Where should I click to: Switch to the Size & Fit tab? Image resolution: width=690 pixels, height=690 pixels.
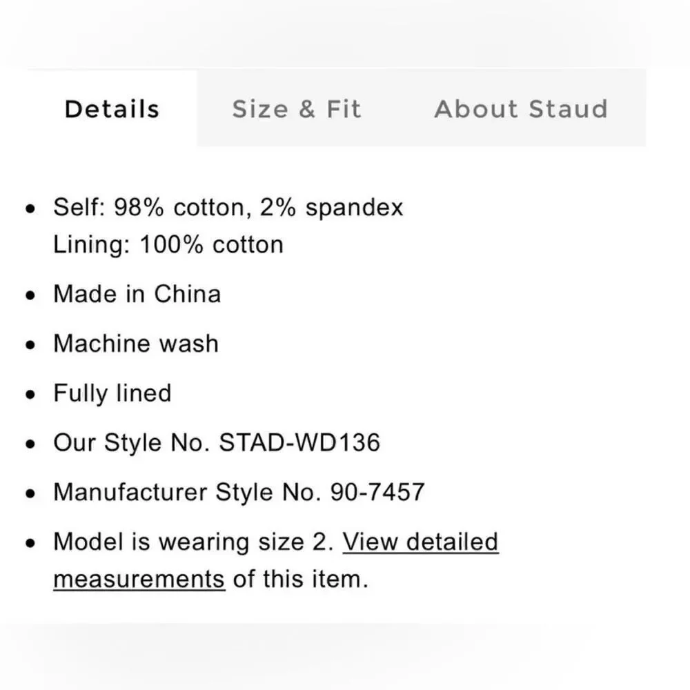click(x=297, y=108)
